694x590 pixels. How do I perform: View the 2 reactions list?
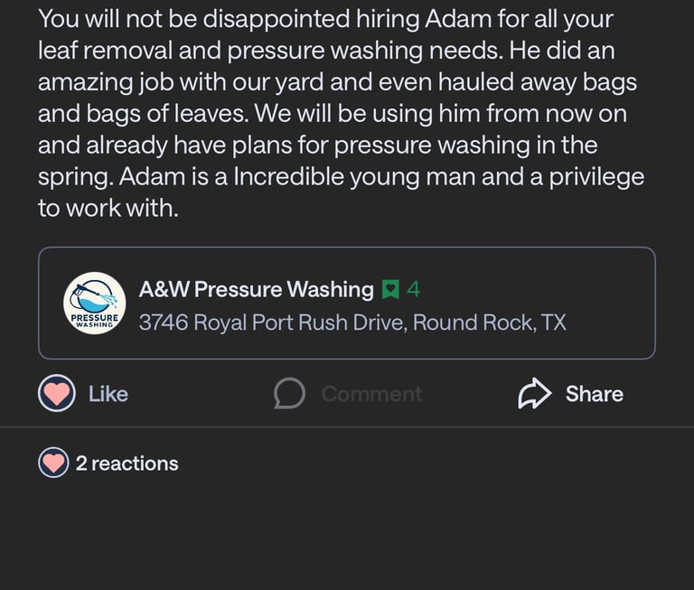click(127, 464)
